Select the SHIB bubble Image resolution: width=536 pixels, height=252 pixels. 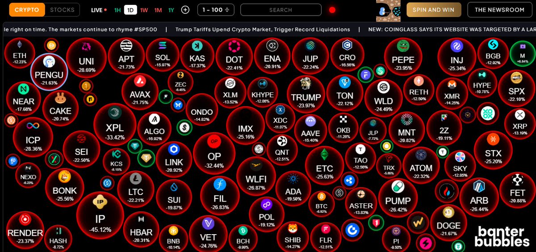tap(293, 237)
